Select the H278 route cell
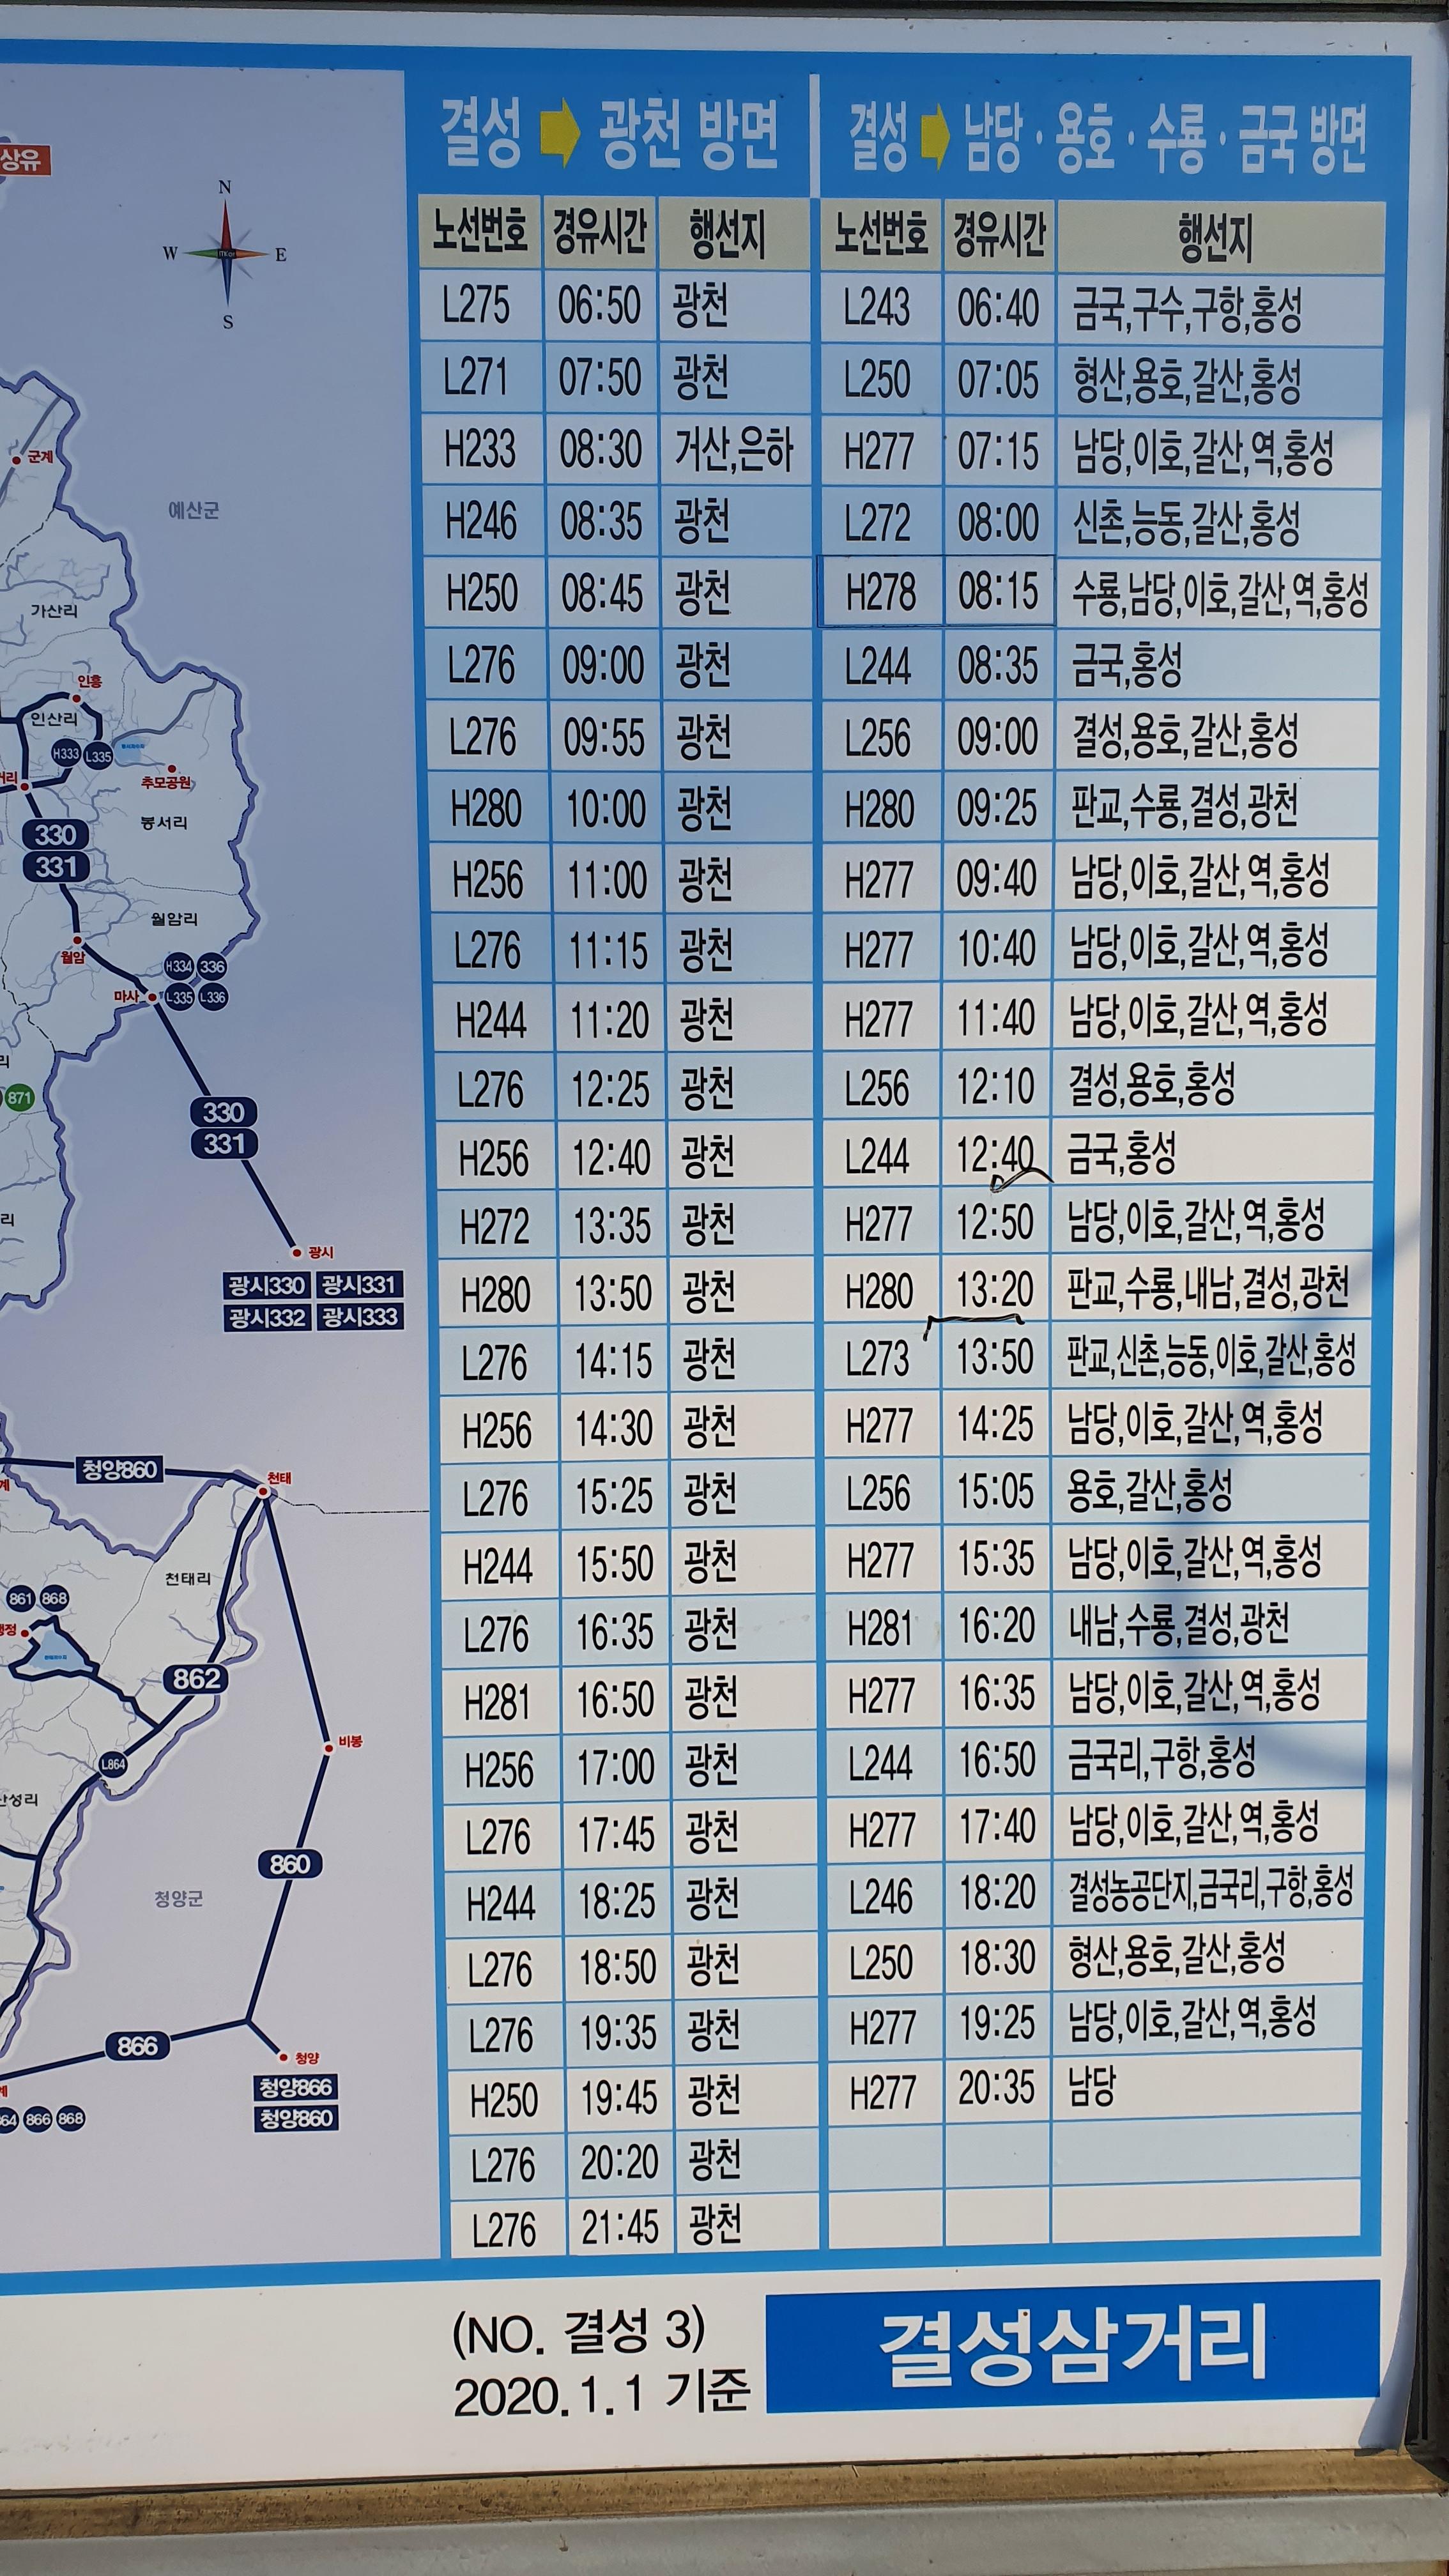The image size is (1449, 2576). click(x=881, y=592)
